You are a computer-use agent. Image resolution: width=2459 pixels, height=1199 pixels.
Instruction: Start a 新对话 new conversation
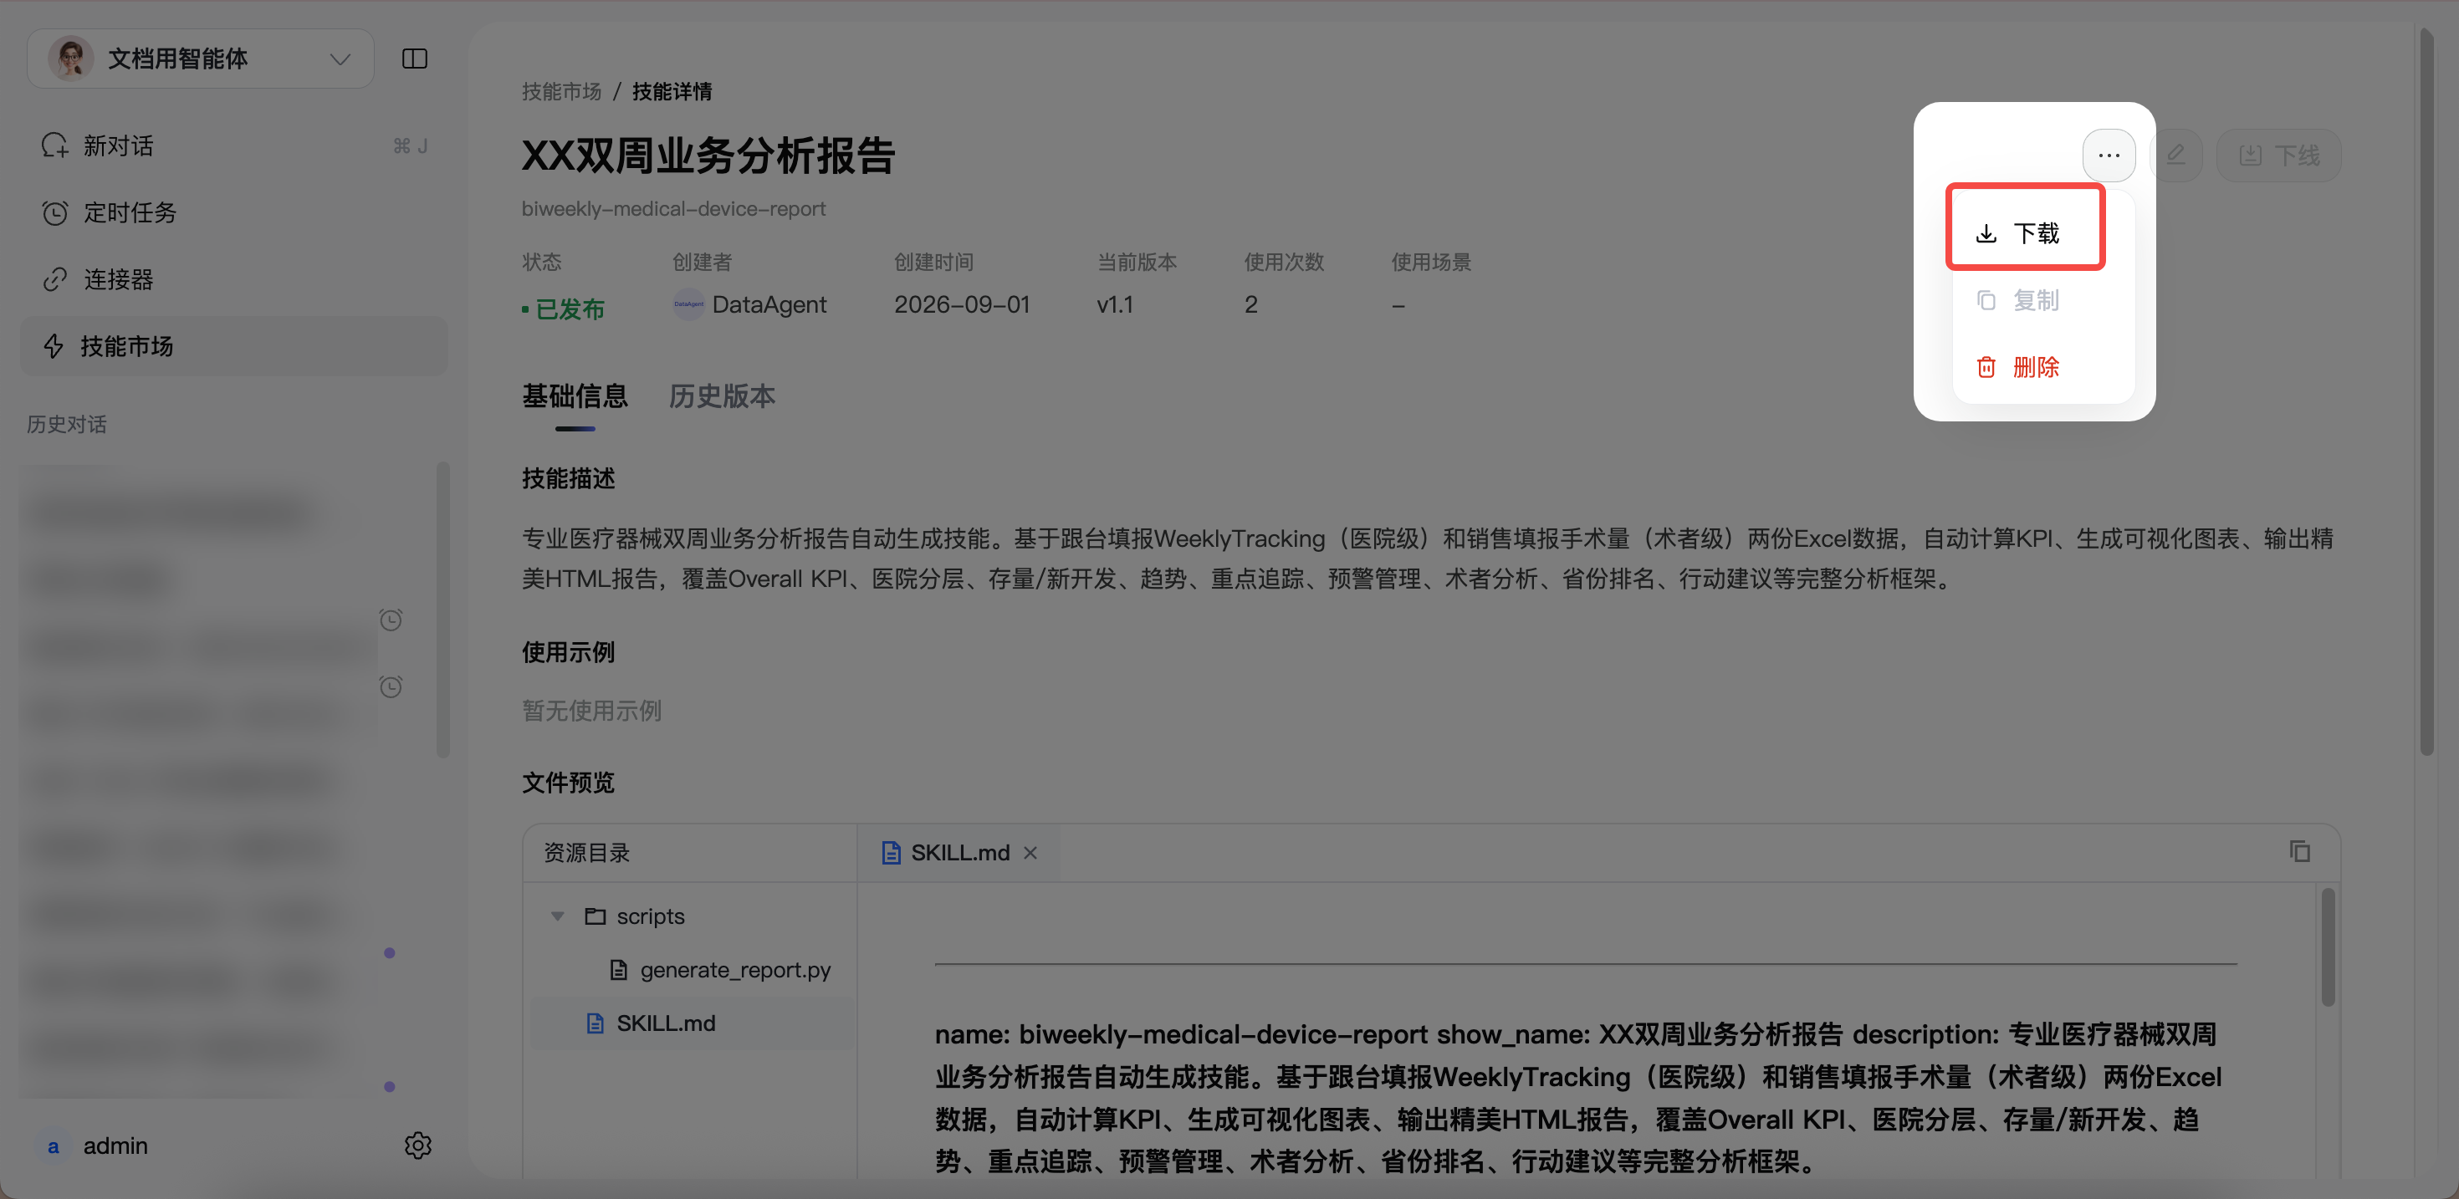pyautogui.click(x=234, y=146)
